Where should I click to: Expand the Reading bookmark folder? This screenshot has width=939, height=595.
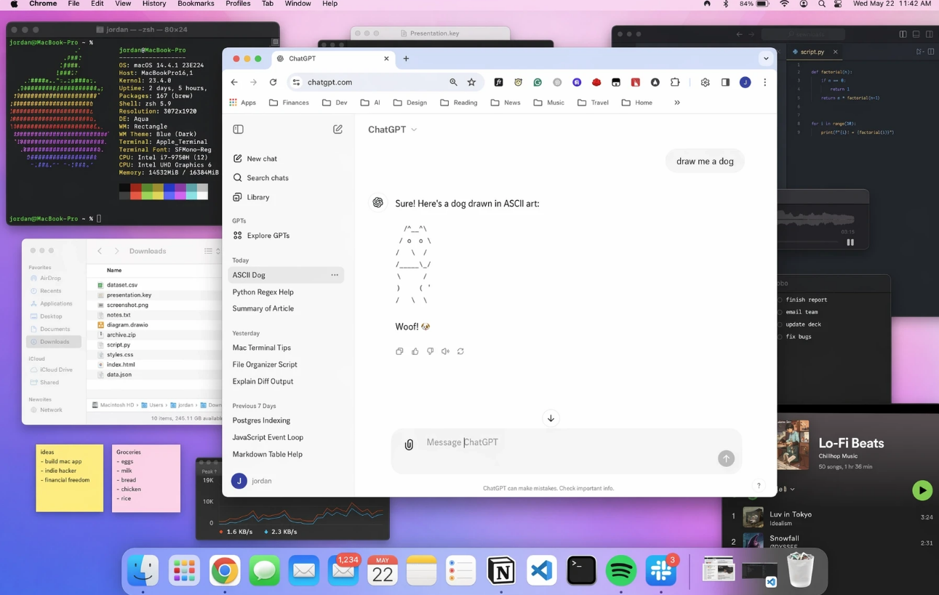459,103
